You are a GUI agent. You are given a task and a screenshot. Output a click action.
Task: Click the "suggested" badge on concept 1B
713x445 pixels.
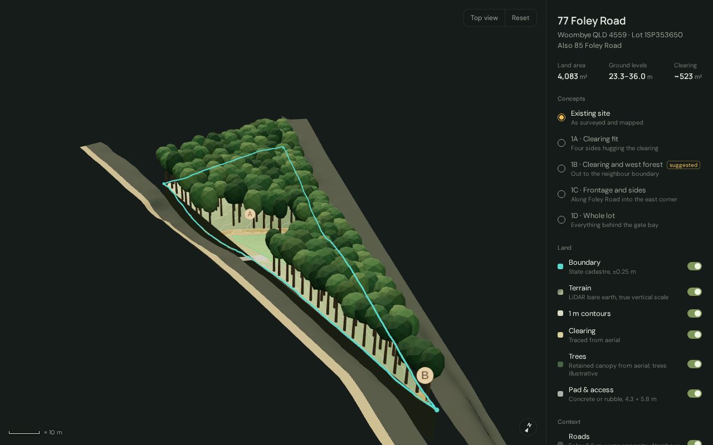pyautogui.click(x=683, y=165)
